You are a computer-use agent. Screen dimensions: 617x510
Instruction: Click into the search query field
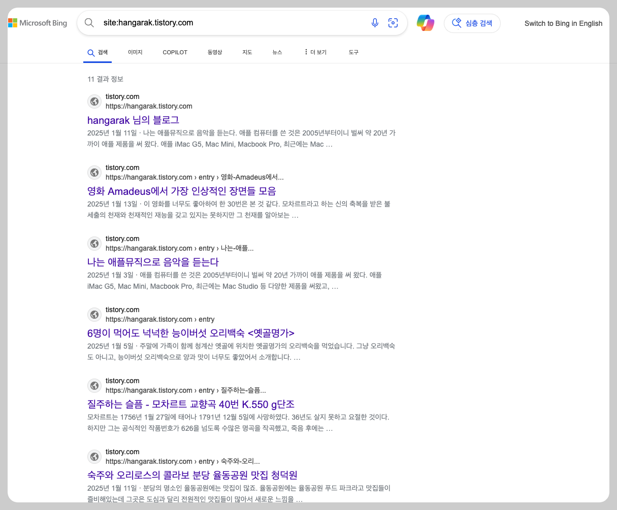pyautogui.click(x=234, y=23)
